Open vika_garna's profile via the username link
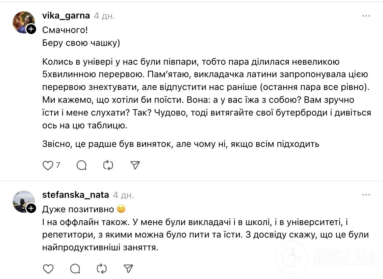This screenshot has width=383, height=279. tap(66, 15)
